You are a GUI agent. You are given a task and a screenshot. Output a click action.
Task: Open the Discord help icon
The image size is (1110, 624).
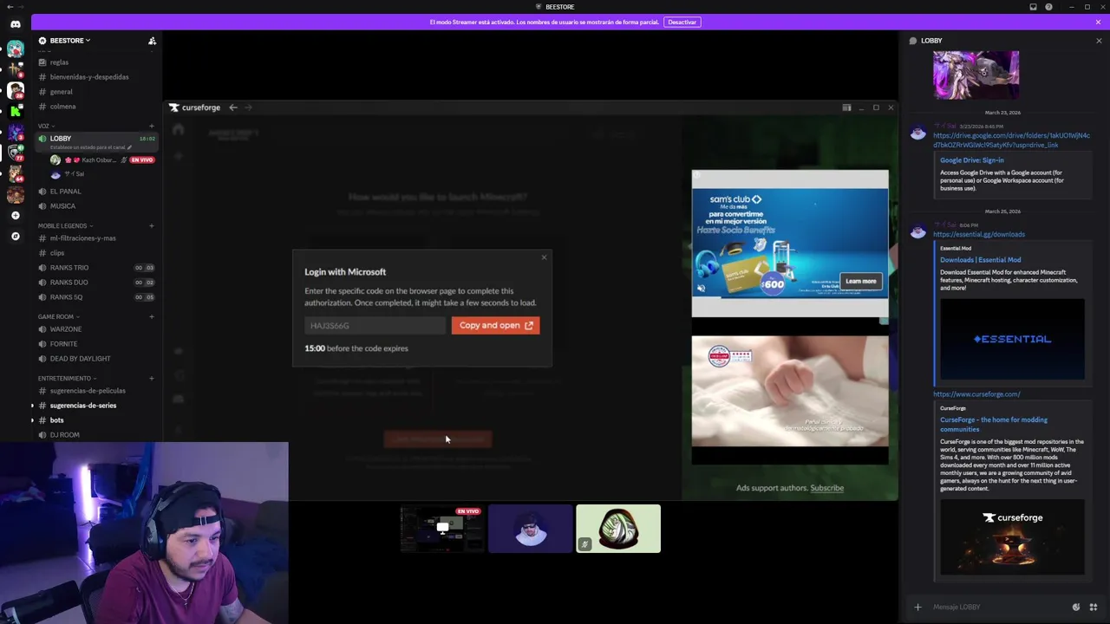point(1048,7)
